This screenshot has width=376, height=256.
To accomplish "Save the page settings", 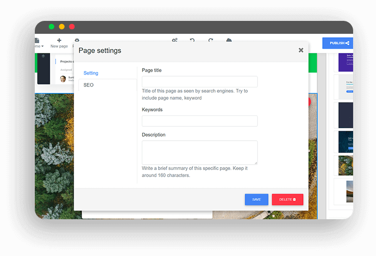I will 256,199.
